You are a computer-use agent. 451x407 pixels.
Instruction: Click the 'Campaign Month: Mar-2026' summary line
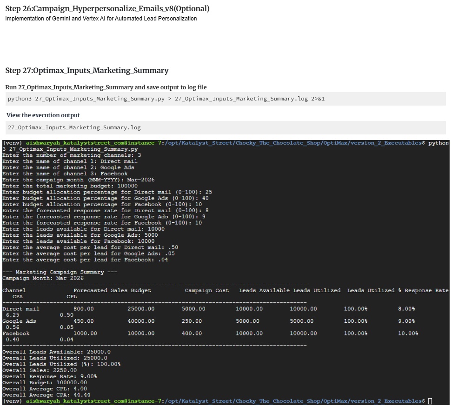coord(43,278)
